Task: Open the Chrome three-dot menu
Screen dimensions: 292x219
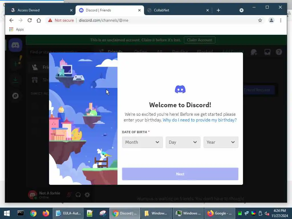Action: (x=281, y=20)
